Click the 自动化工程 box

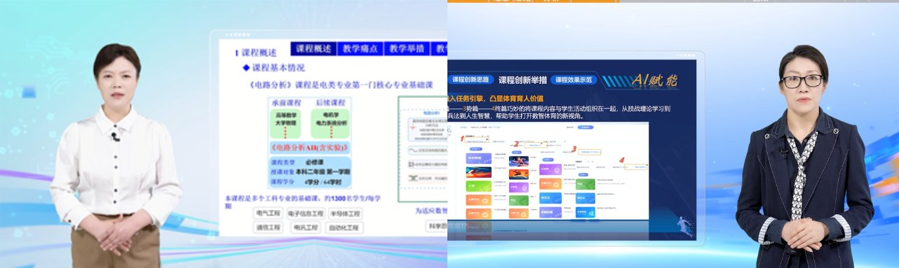pos(344,227)
